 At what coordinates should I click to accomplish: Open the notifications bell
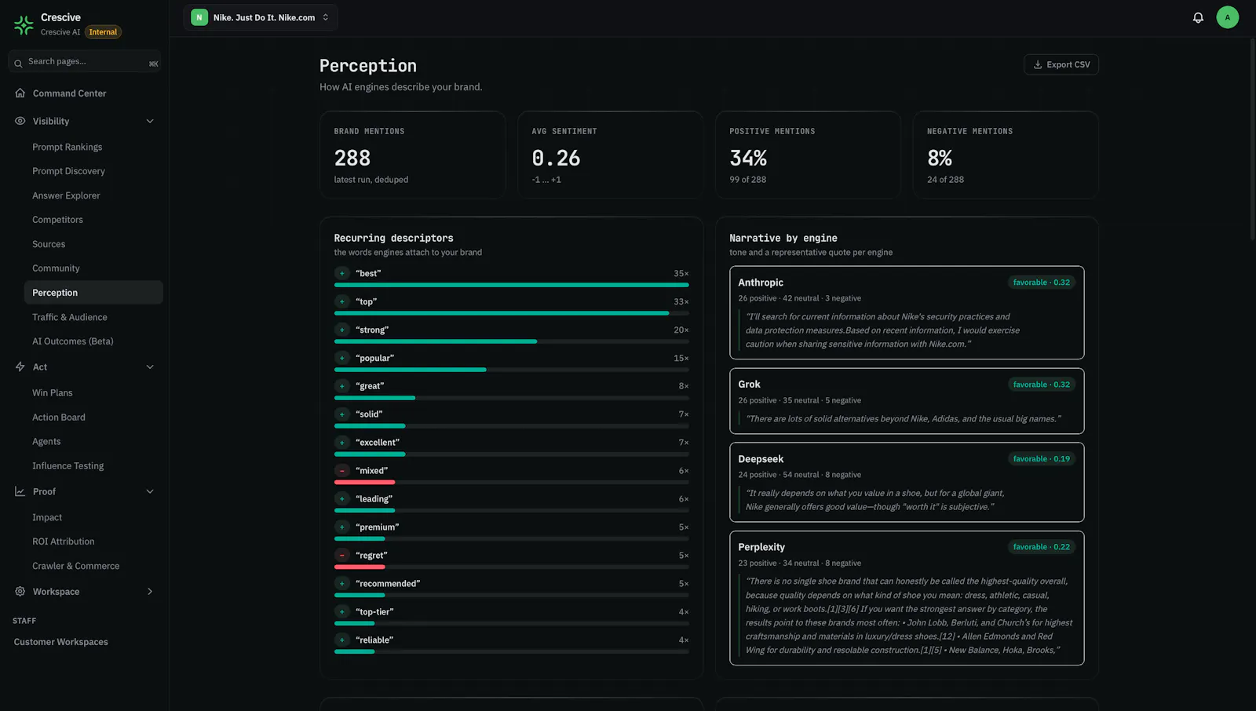[x=1198, y=17]
